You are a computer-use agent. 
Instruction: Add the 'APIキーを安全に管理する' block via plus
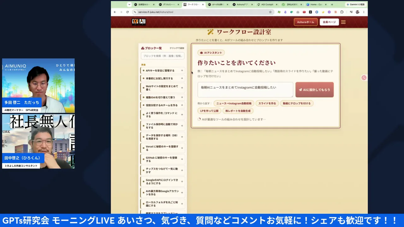coord(182,71)
